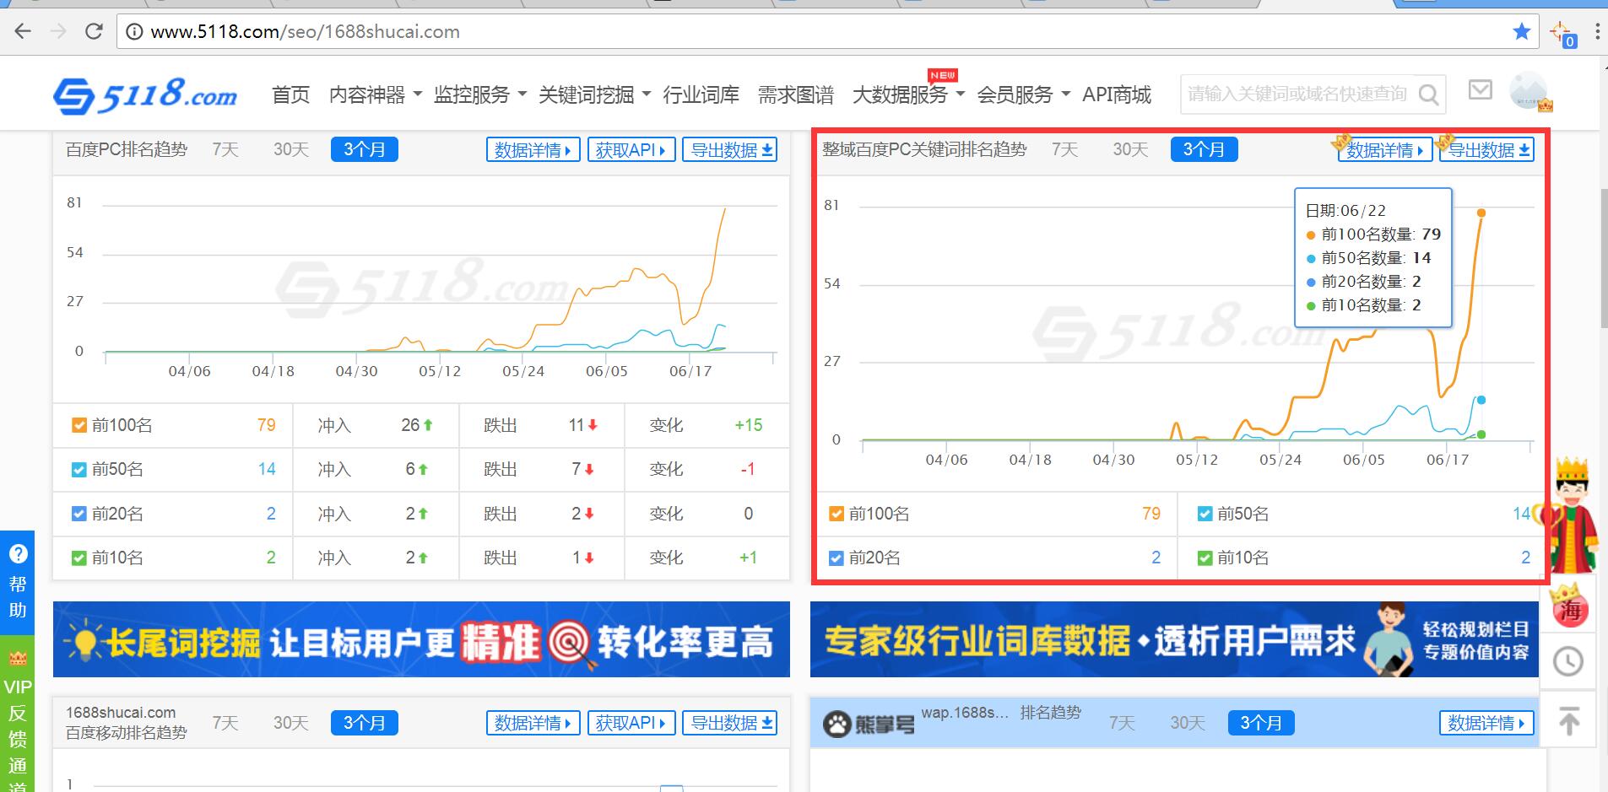Click the 长尾词挖掘 banner ad
Viewport: 1608px width, 792px height.
[421, 639]
